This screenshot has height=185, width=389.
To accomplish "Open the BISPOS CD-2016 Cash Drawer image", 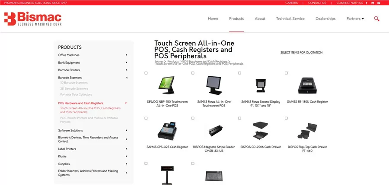I will click(261, 131).
